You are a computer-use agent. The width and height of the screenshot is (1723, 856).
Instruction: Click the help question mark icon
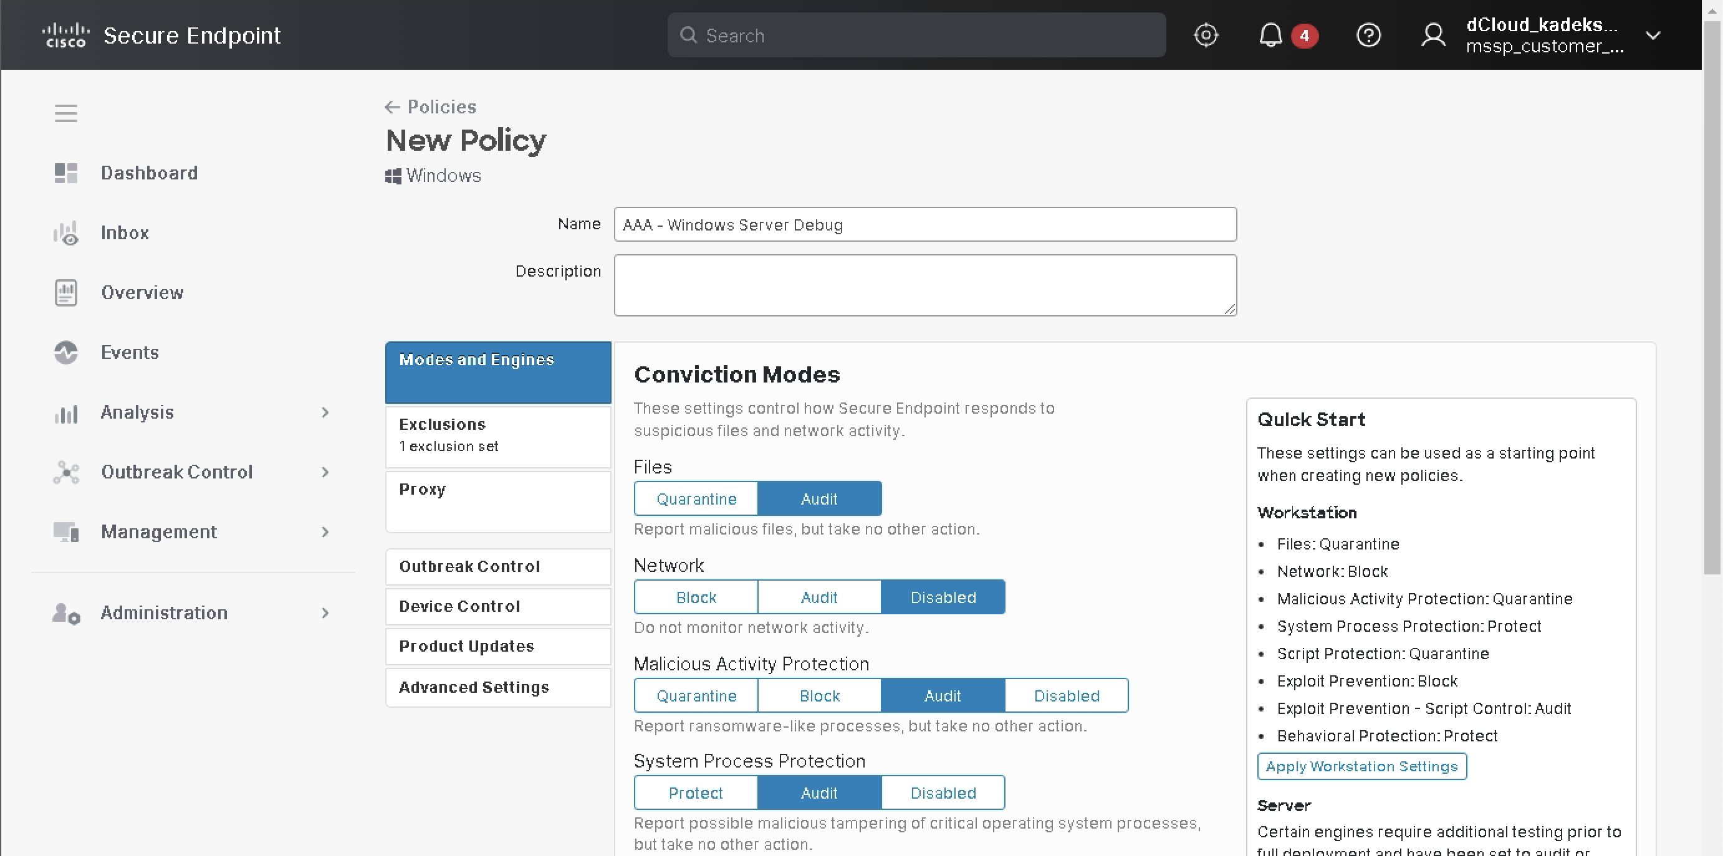click(x=1368, y=35)
